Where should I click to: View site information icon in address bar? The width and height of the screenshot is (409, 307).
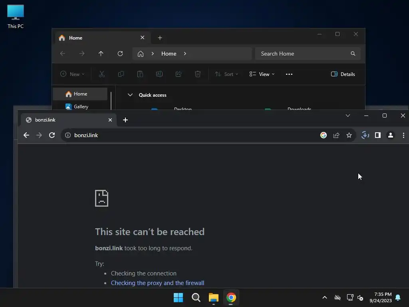click(68, 135)
